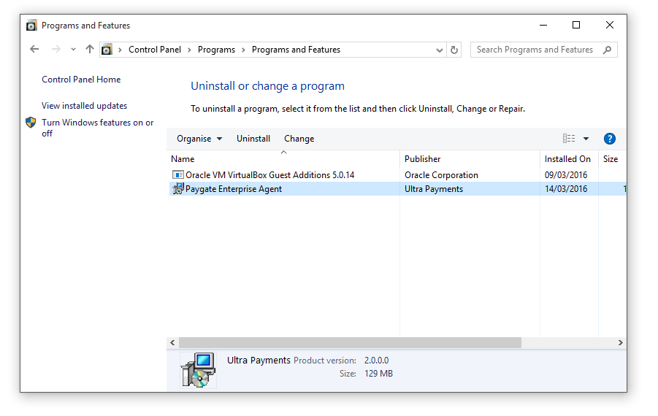
Task: Go up one level with up arrow
Action: coord(89,50)
